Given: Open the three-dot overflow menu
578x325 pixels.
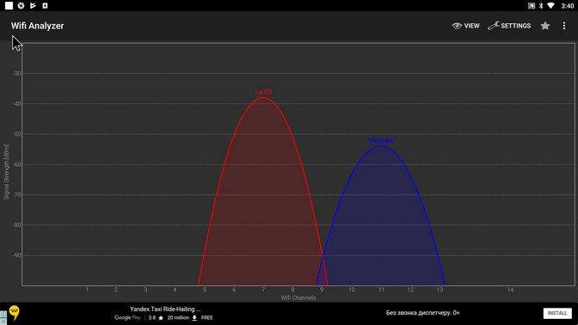Looking at the screenshot, I should coord(564,26).
